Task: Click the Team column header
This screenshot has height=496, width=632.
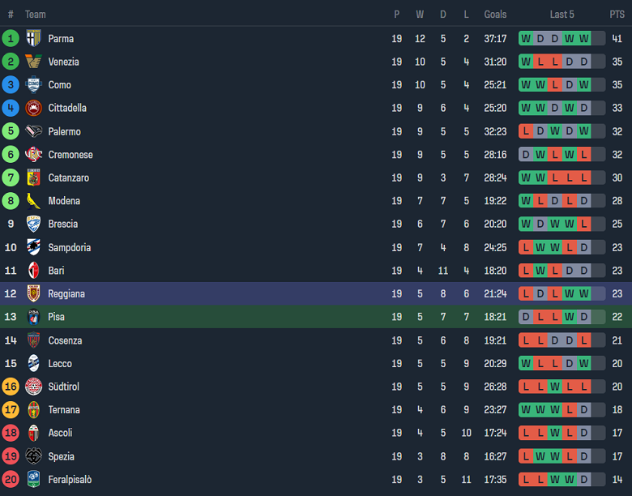Action: pos(35,15)
